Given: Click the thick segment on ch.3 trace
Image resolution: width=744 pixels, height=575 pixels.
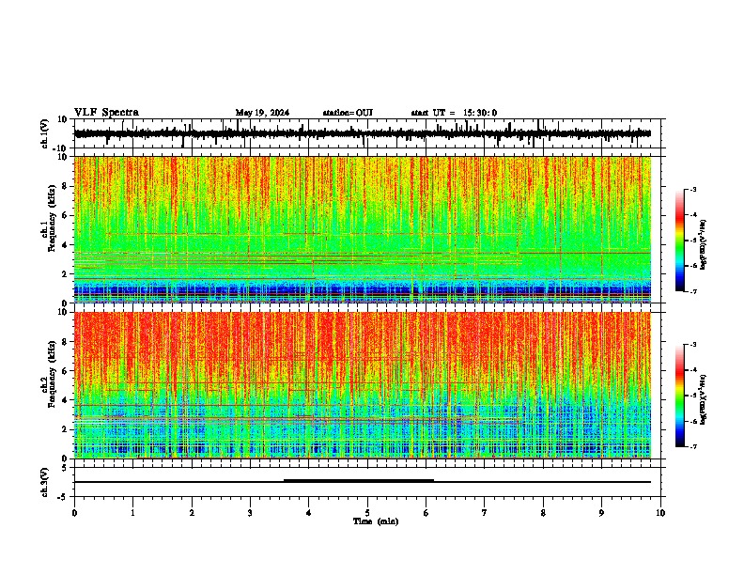Looking at the screenshot, I should click(359, 481).
